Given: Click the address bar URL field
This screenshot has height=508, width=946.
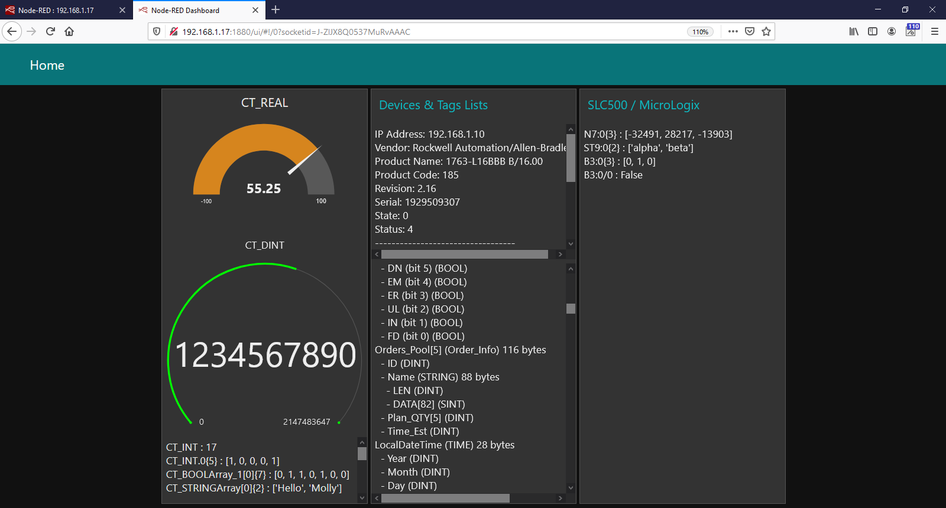Looking at the screenshot, I should tap(414, 32).
